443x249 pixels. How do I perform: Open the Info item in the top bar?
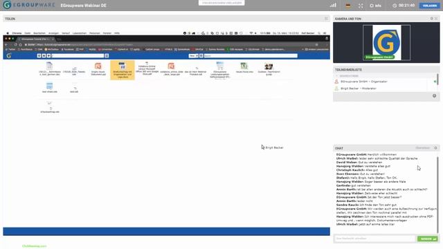click(375, 6)
